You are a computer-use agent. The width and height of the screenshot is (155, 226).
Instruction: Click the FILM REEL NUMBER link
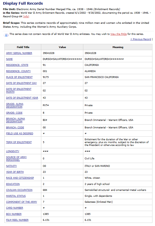[17, 220]
